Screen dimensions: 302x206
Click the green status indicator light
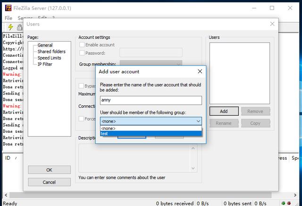point(283,203)
